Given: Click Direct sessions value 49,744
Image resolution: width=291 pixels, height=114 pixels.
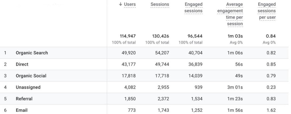Looking at the screenshot, I should [x=161, y=64].
